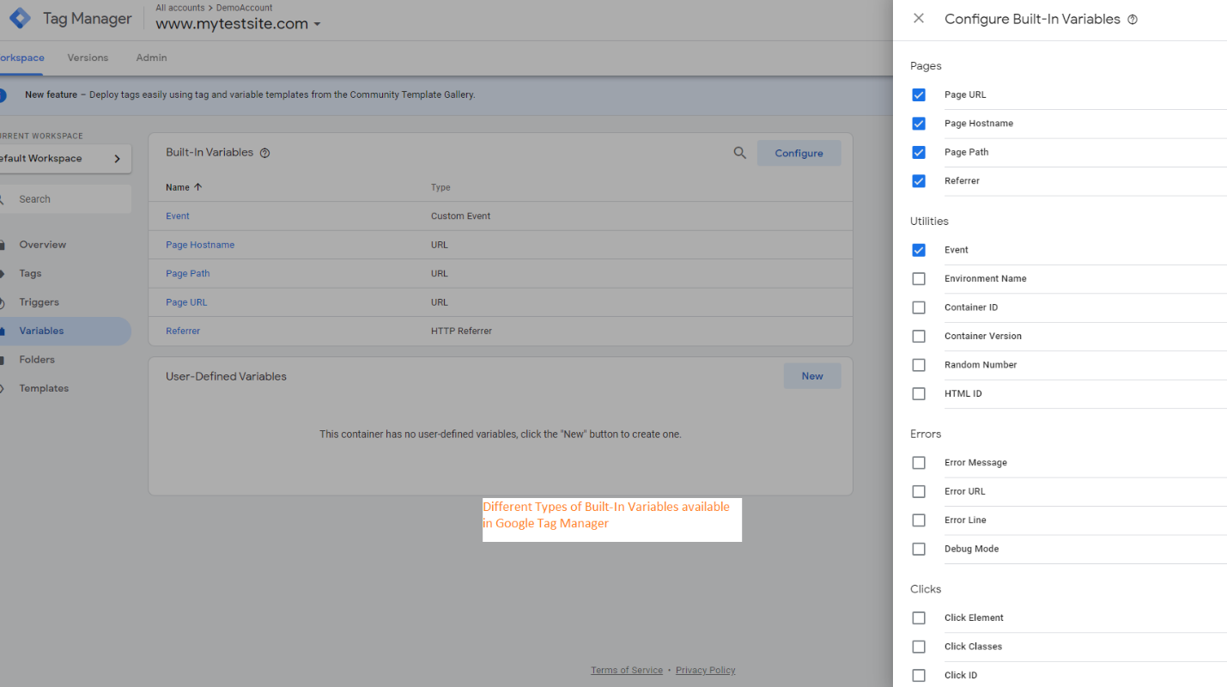Screen dimensions: 1227x687
Task: Click the Variables sidebar icon
Action: (3, 331)
